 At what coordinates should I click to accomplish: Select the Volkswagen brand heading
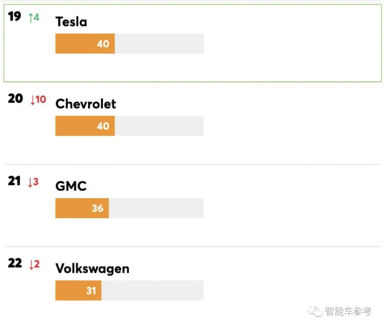(x=92, y=269)
